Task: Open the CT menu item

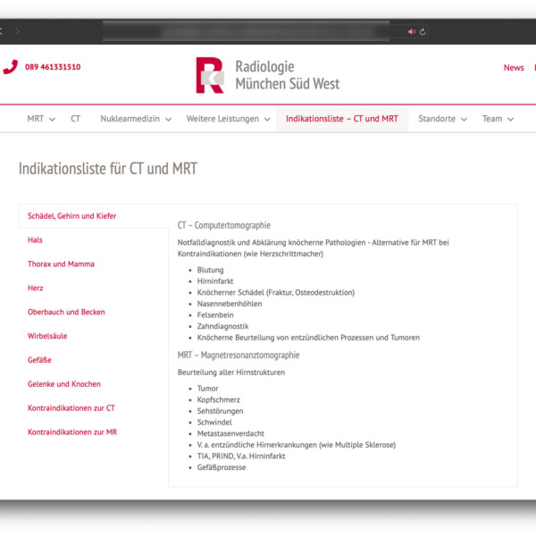Action: (x=76, y=119)
